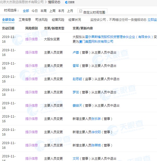The width and height of the screenshot is (157, 161).
Task: Click 提示信息 in the 罗茁 row
Action: tap(31, 92)
